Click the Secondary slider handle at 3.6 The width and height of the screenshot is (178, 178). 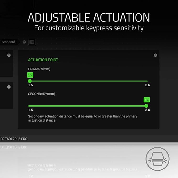[146, 106]
